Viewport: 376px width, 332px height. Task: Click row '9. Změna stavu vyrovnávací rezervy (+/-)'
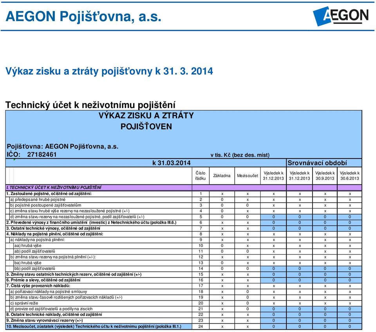point(184,321)
